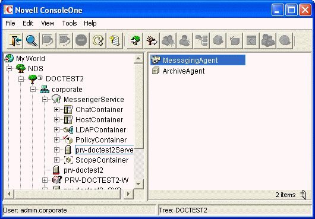Open the File menu
The height and width of the screenshot is (219, 315).
[10, 23]
